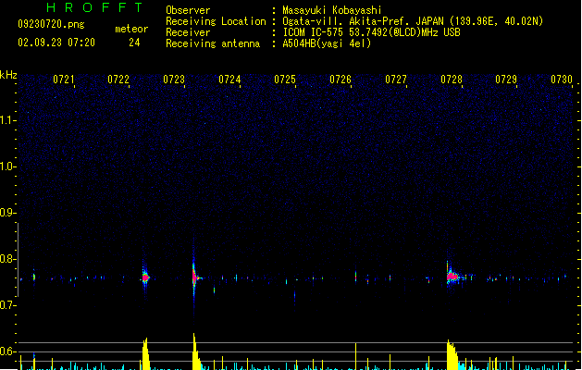Click the 0724 time marker
Screen dimensions: 582x370
pyautogui.click(x=229, y=80)
